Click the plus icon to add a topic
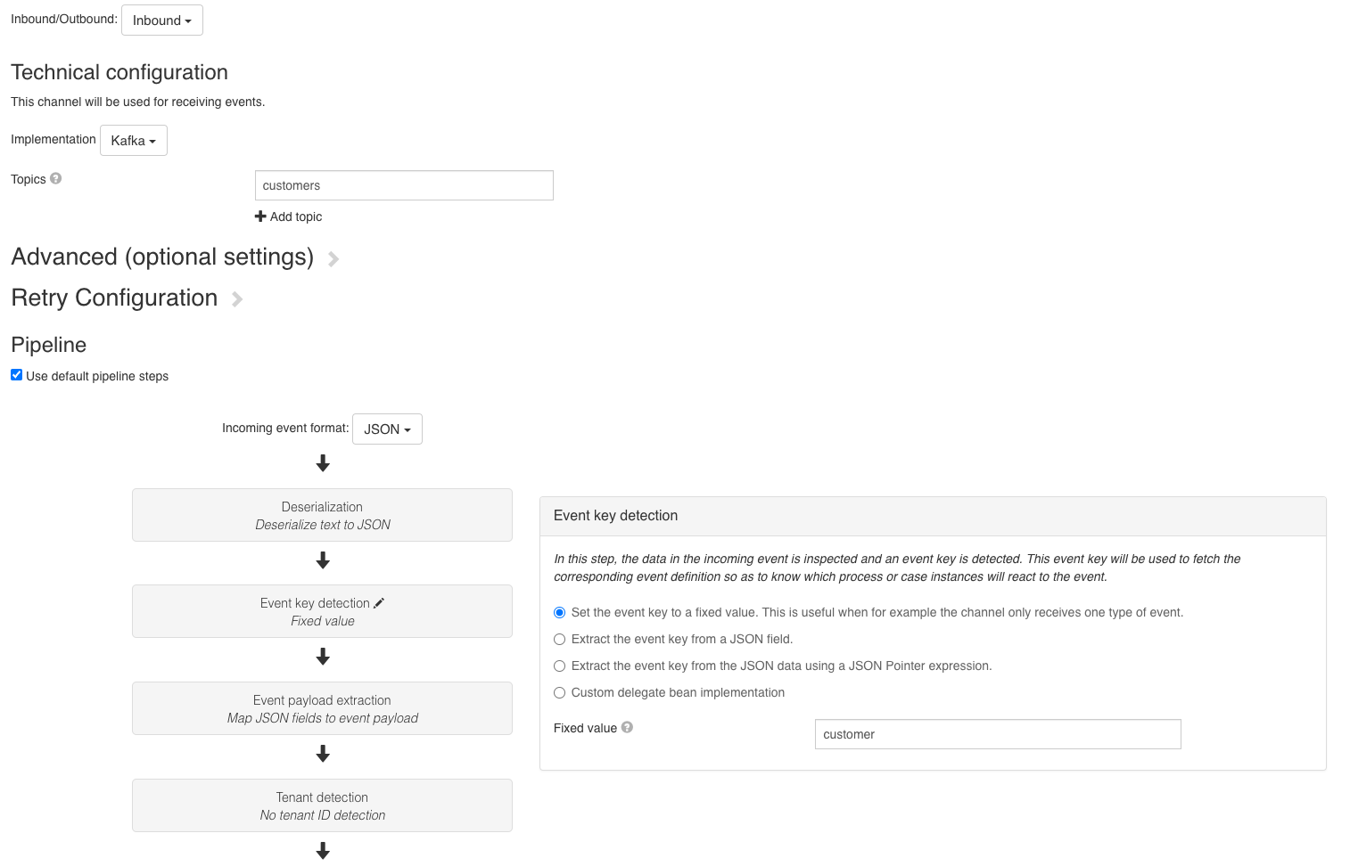The width and height of the screenshot is (1350, 866). click(x=259, y=216)
